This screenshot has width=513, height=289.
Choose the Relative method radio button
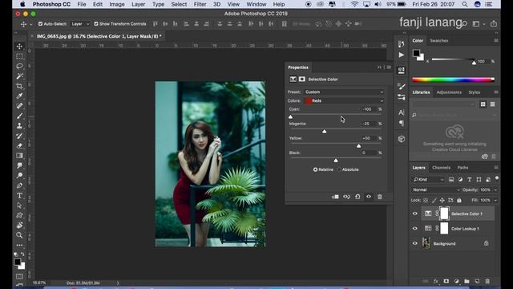[315, 169]
